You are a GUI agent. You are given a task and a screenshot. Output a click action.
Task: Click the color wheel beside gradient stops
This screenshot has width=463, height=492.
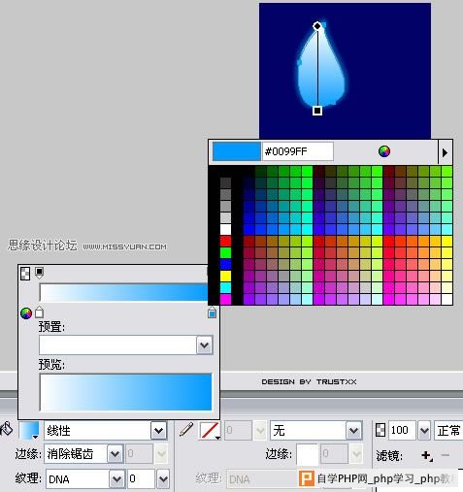coord(26,312)
